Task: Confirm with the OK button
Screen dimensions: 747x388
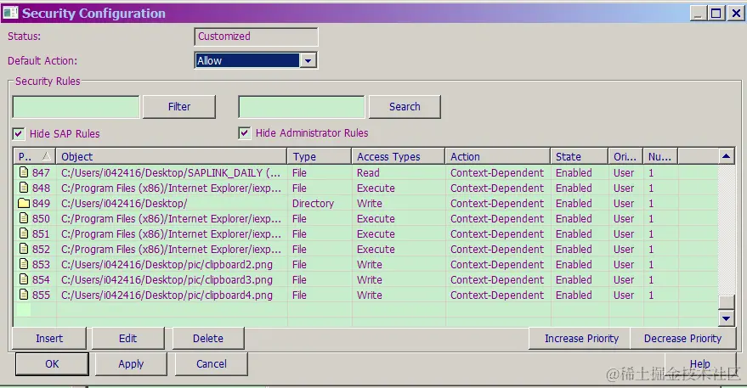Action: [52, 363]
